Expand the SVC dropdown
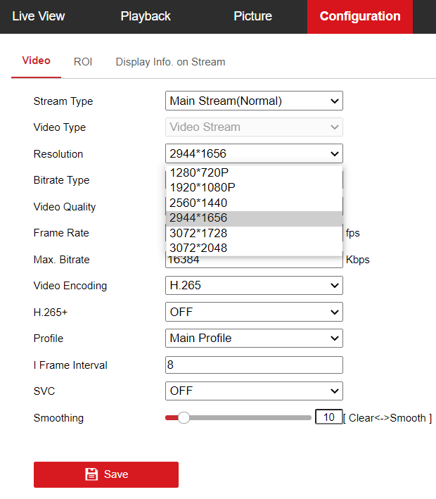Viewport: 436px width, 499px height. coord(254,391)
